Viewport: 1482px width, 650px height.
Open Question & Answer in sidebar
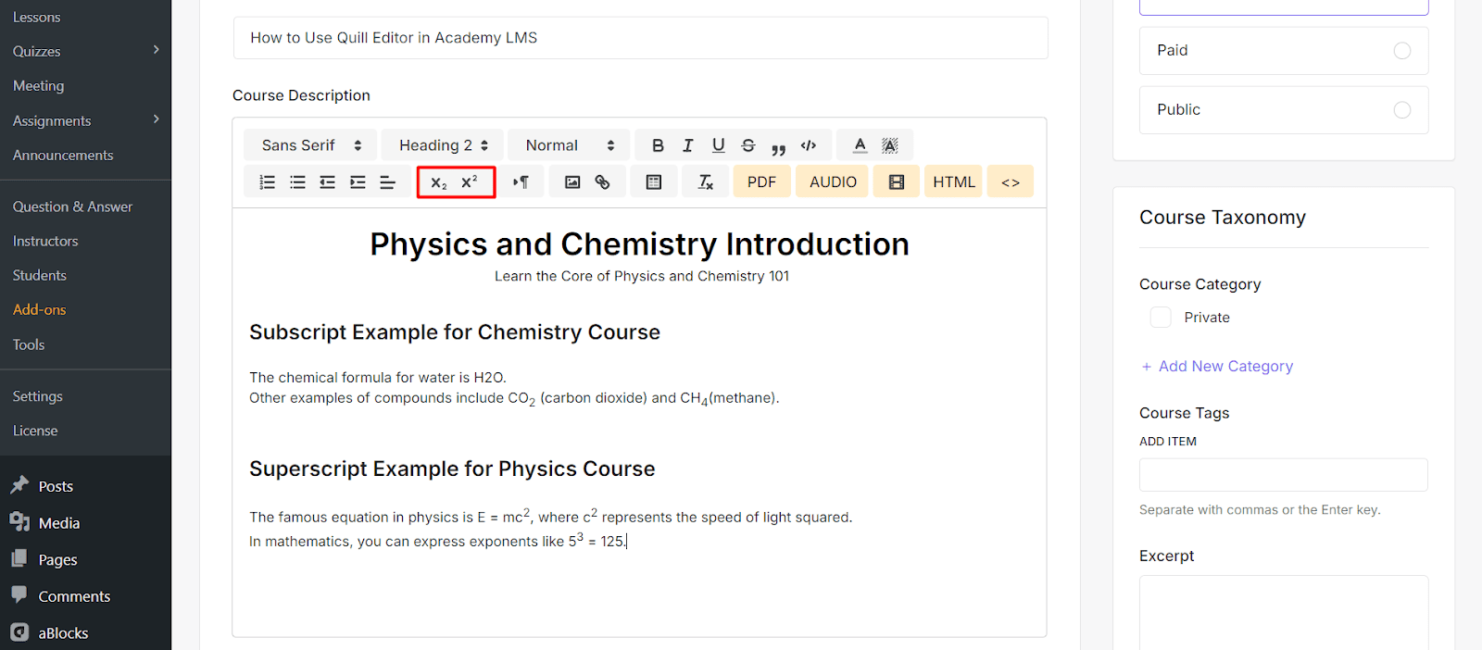(72, 207)
